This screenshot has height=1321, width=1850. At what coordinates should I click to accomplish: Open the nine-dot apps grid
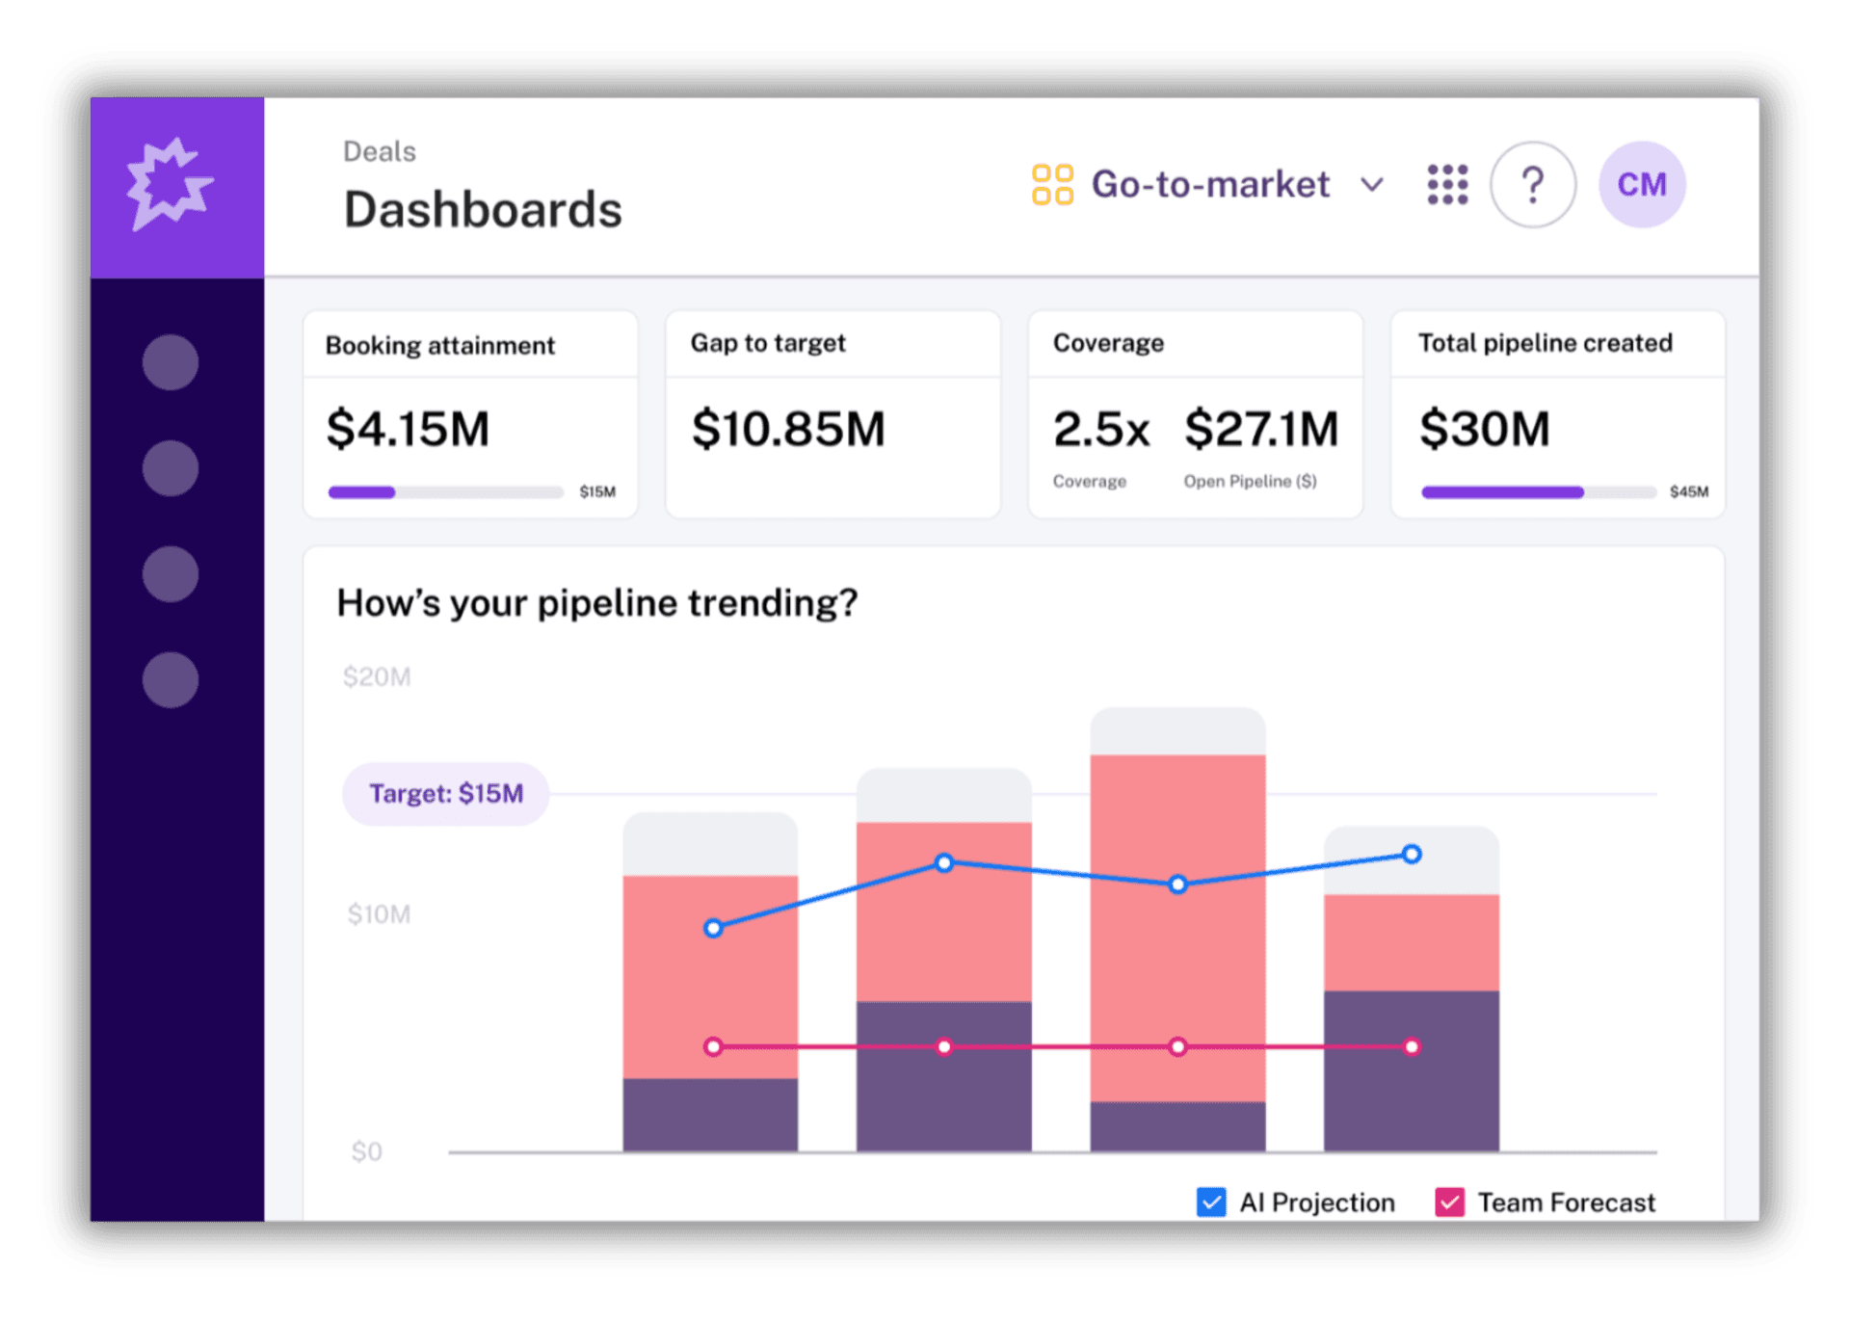1447,184
